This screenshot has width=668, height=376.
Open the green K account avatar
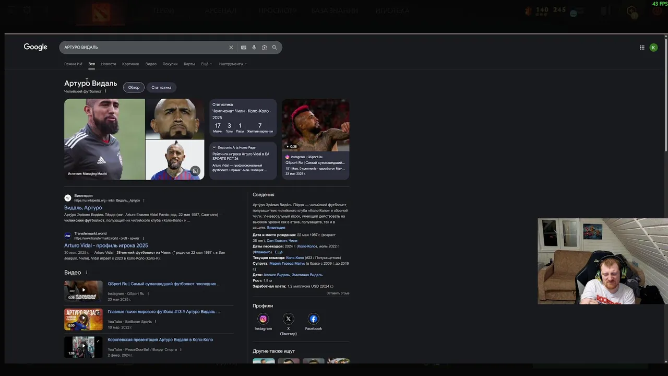(x=653, y=48)
